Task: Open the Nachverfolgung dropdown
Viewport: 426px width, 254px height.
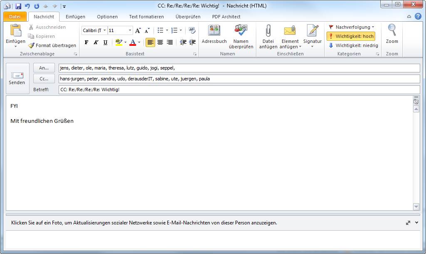Action: pyautogui.click(x=352, y=27)
